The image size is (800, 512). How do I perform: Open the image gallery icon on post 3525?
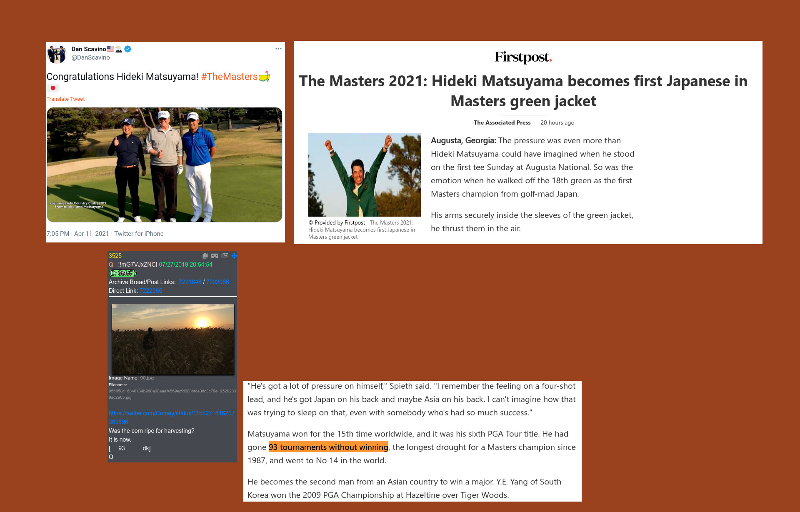[225, 256]
